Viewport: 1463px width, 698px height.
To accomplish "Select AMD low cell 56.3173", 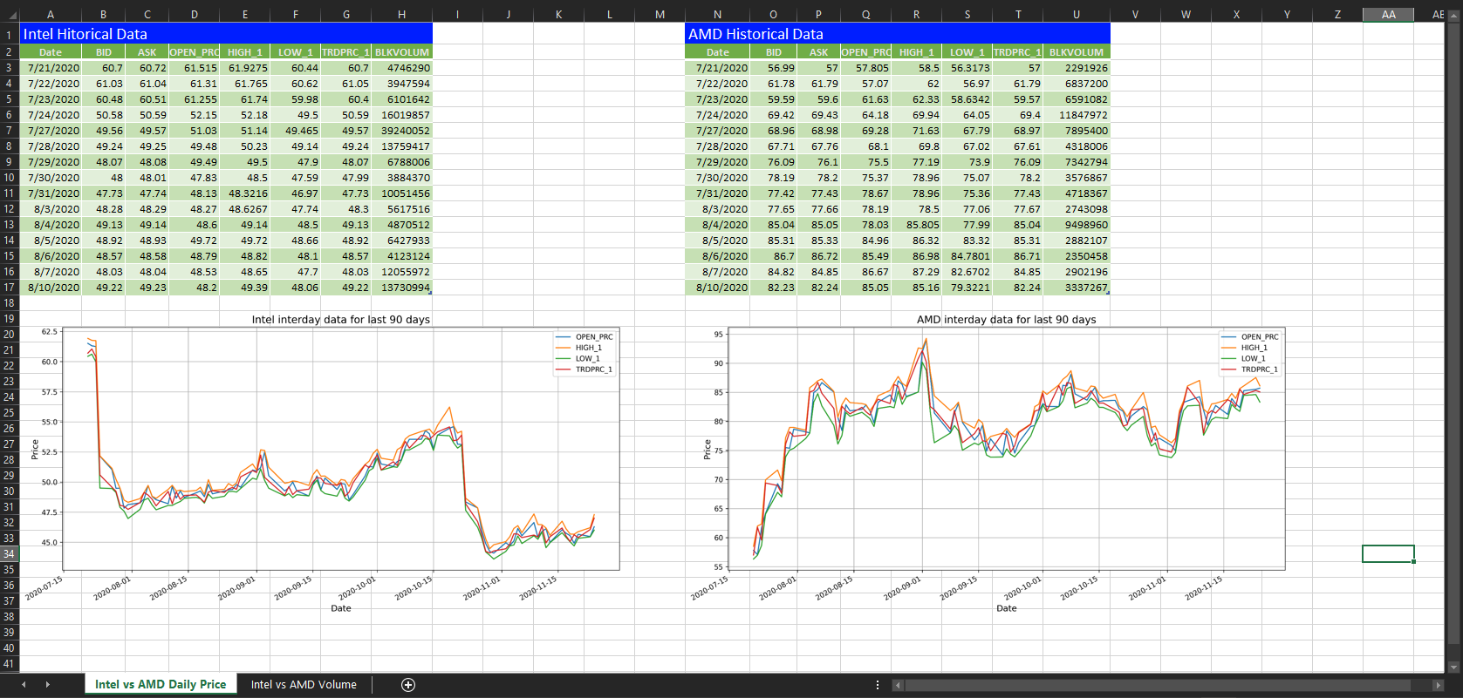I will point(967,68).
